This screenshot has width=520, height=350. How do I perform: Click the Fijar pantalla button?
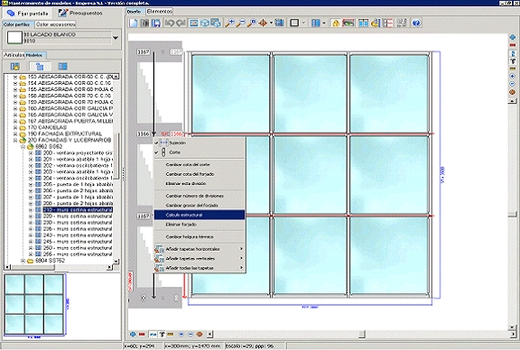point(28,14)
